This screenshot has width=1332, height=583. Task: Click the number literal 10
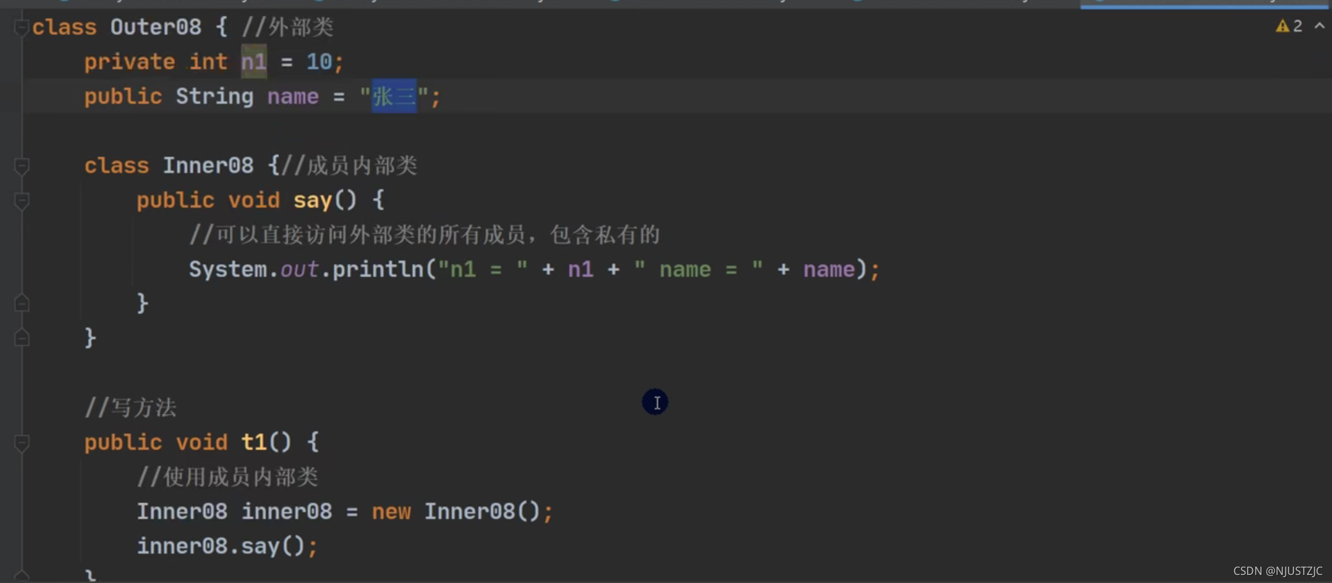[x=319, y=62]
